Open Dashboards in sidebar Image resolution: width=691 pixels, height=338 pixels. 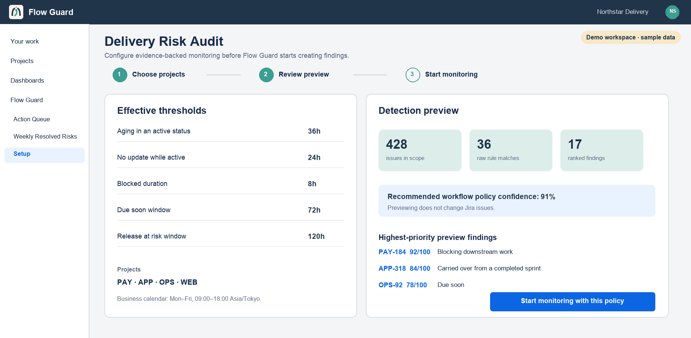click(27, 80)
